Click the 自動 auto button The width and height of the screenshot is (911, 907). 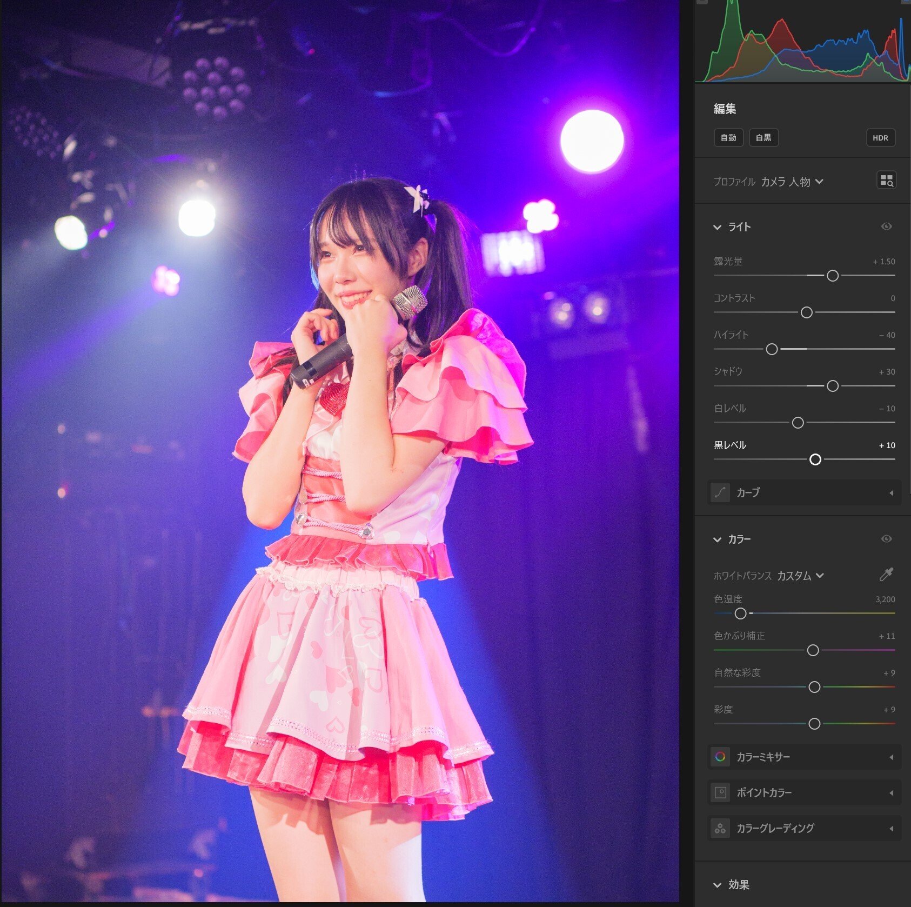728,138
